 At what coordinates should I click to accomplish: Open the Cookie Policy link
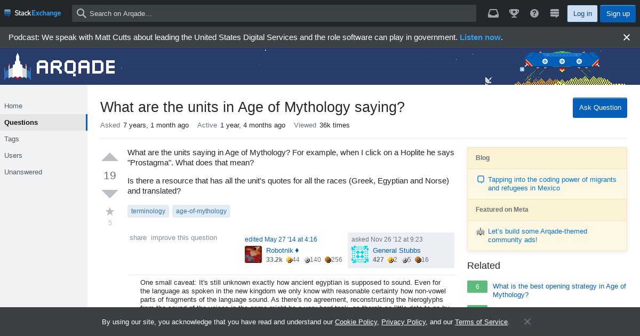point(356,322)
